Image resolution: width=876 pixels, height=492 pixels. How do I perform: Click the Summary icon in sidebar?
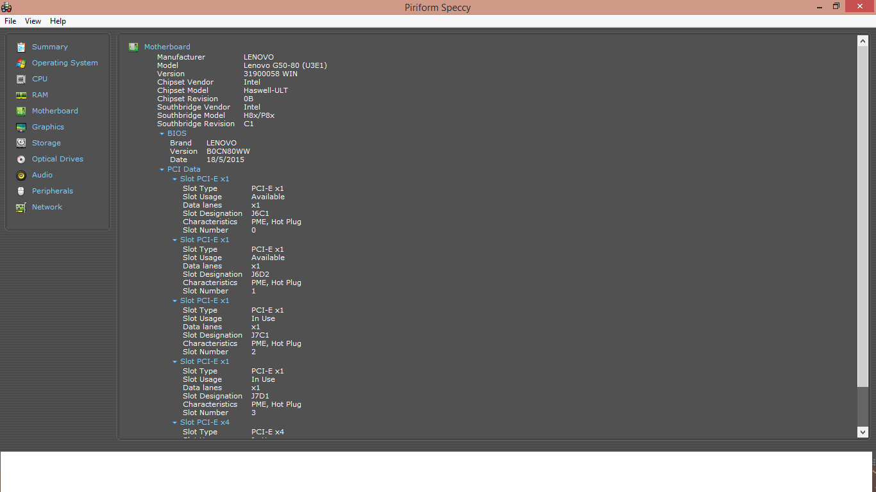[21, 47]
